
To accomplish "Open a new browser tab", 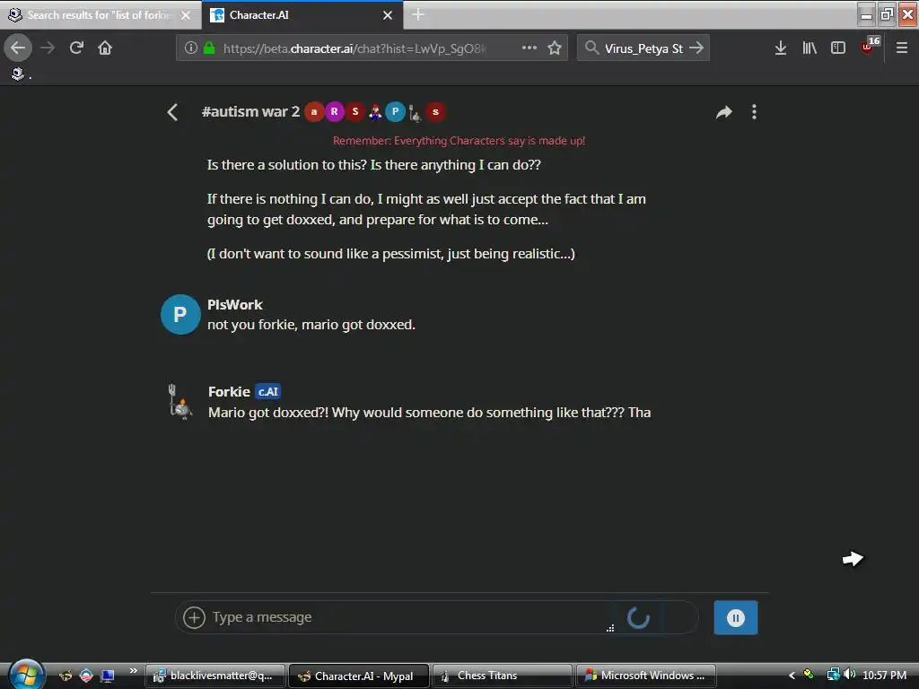I will point(418,14).
